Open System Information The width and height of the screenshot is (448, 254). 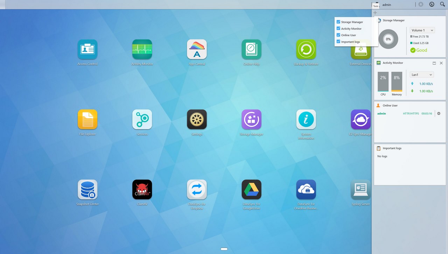[x=306, y=119]
